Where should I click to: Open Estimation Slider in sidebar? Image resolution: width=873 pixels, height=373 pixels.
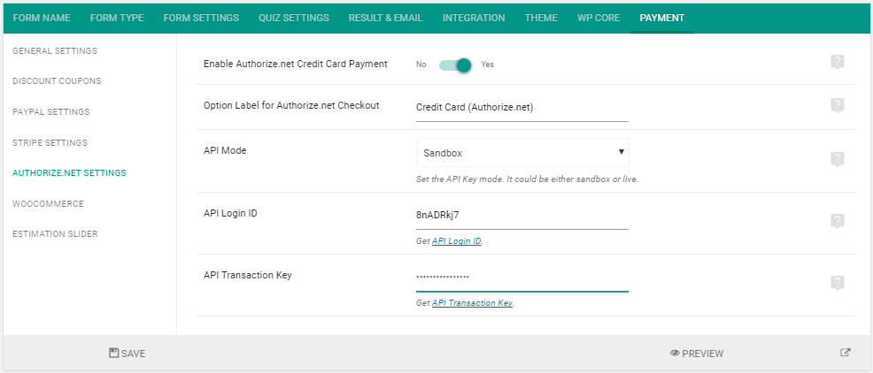click(x=55, y=234)
